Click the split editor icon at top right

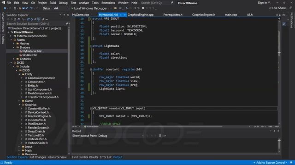(x=279, y=18)
